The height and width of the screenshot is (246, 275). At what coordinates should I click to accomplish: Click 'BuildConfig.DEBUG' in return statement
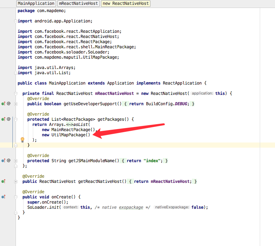(166, 104)
